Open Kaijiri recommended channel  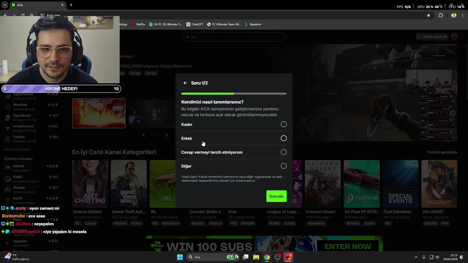click(x=31, y=179)
